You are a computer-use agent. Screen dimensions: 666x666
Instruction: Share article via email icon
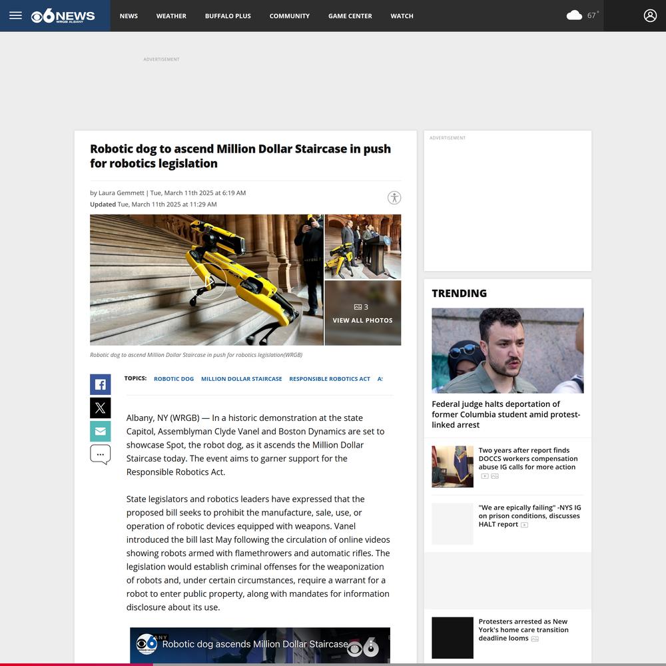(101, 431)
